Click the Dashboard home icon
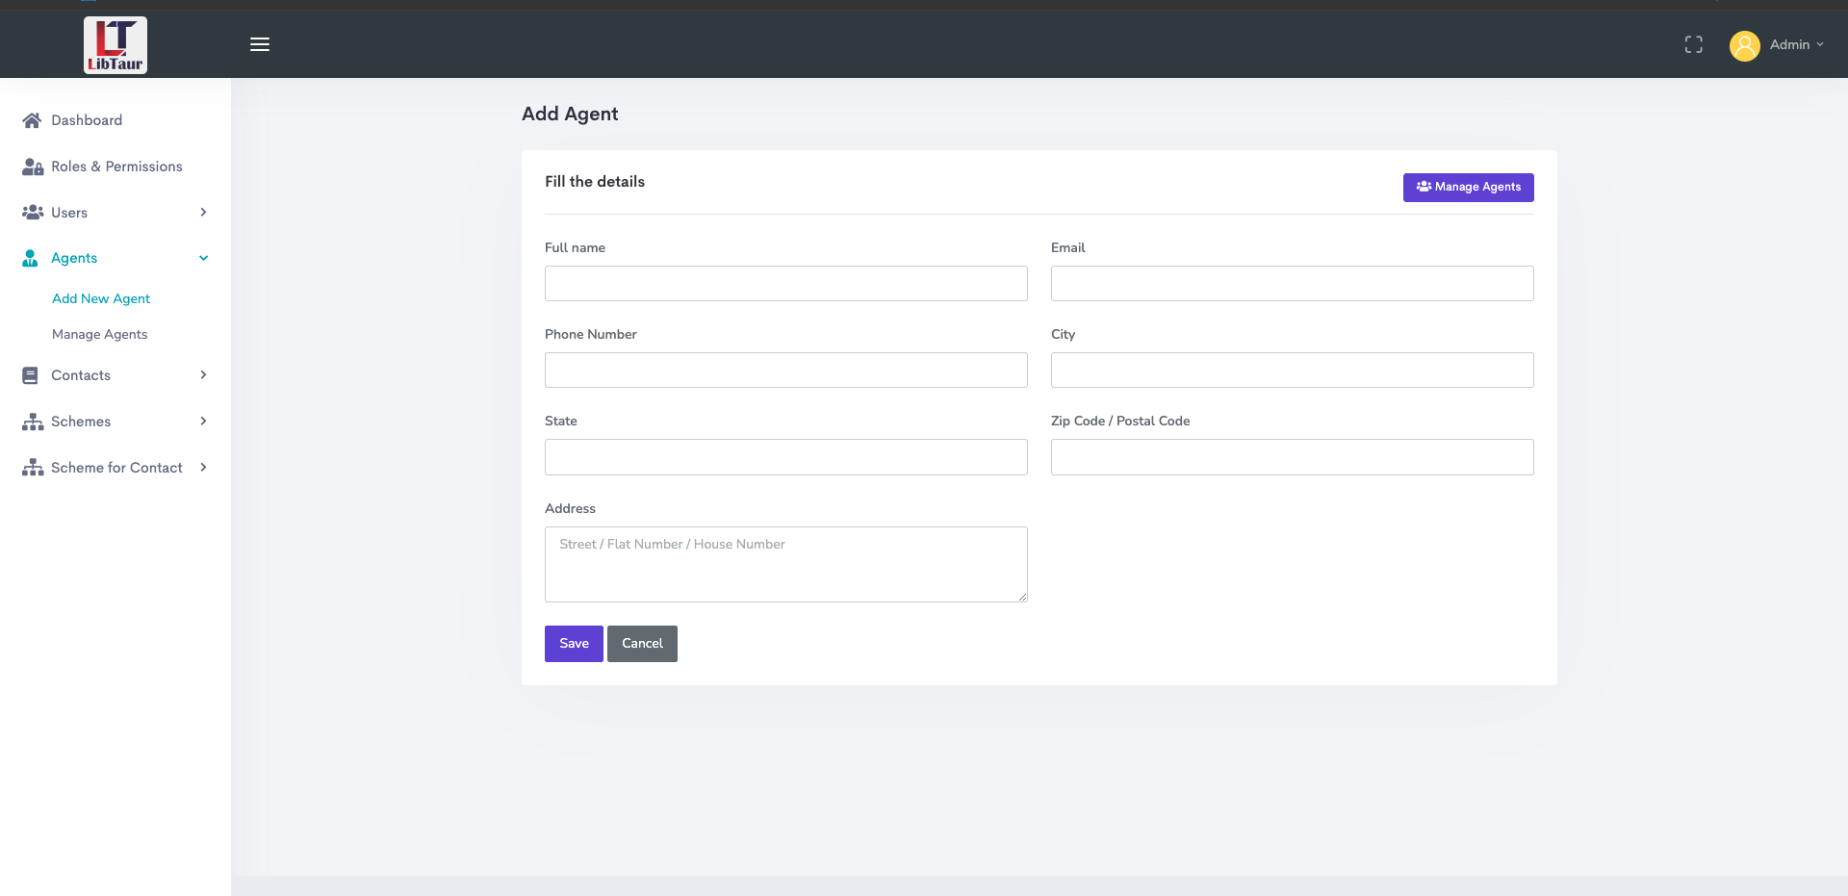 point(32,120)
